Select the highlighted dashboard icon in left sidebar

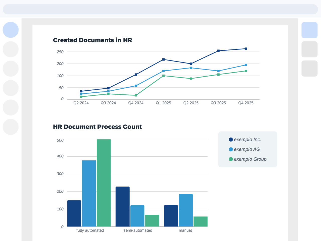11,30
